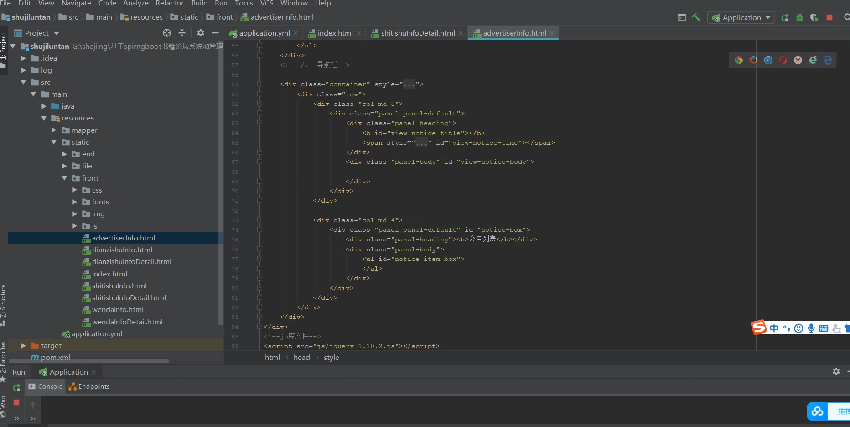Click the Build Project hammer icon

pos(696,17)
